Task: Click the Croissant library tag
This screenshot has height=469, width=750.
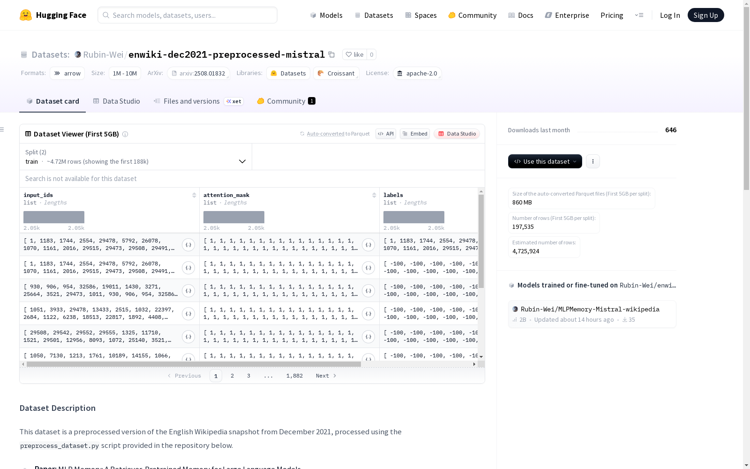Action: tap(336, 73)
